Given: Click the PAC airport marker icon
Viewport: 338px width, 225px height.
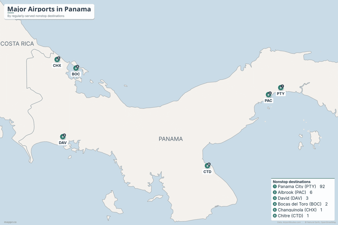Looking at the screenshot, I should coord(268,95).
